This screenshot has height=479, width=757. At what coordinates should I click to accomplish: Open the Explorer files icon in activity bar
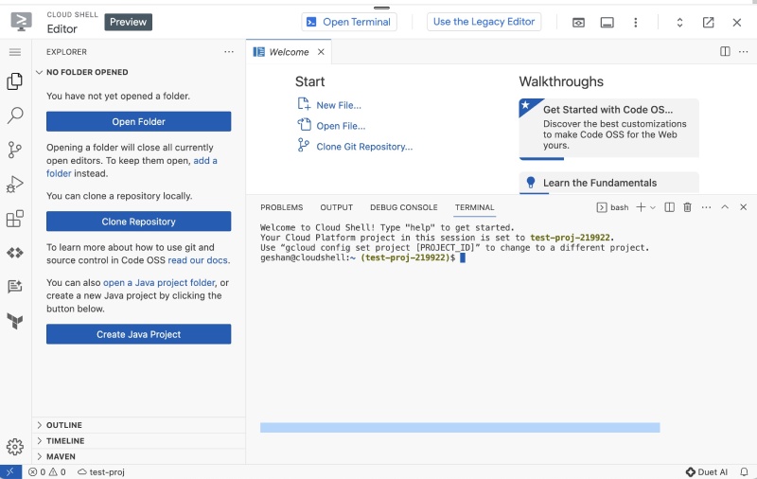(15, 81)
